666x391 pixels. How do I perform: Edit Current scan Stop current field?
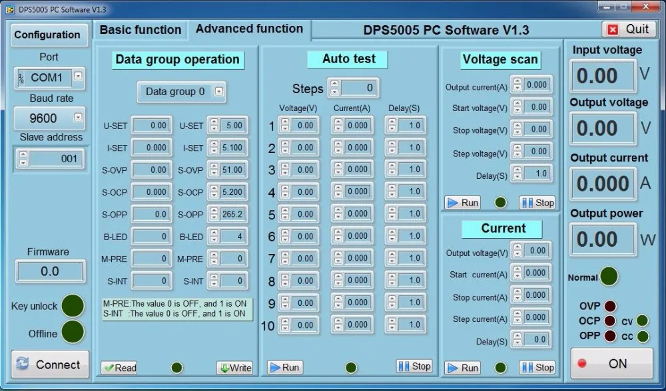tap(536, 295)
